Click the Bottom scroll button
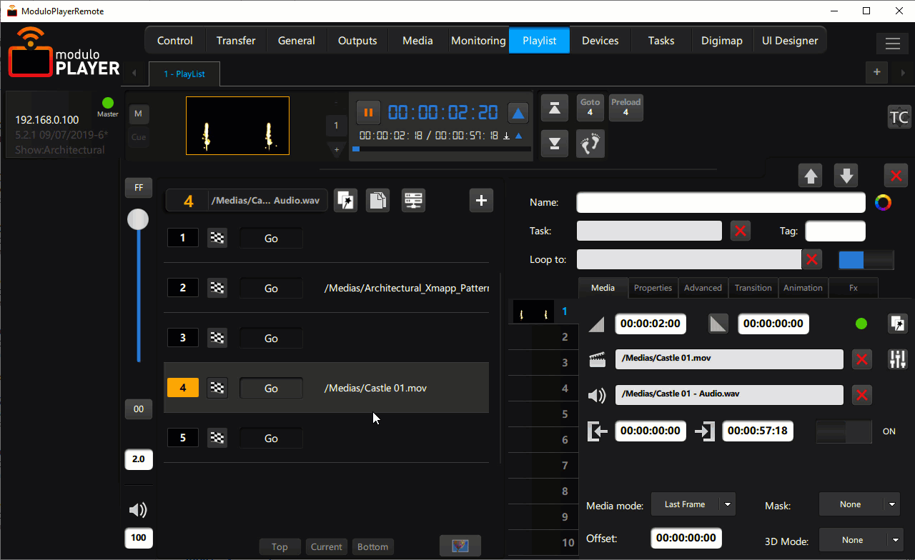 pos(372,547)
